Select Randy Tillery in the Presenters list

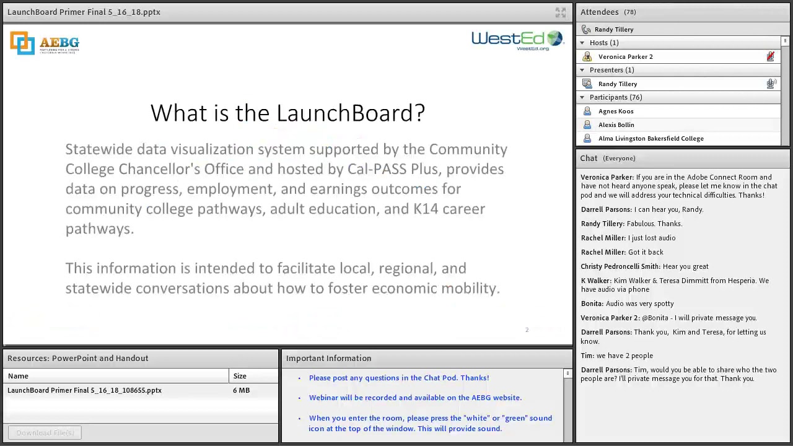678,84
